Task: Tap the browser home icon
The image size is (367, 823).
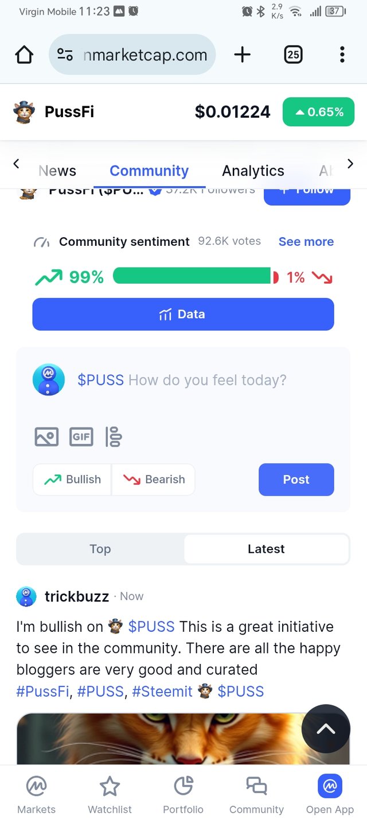Action: coord(24,55)
